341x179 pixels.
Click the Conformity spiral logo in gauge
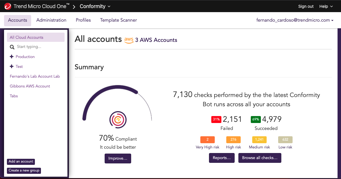(118, 120)
